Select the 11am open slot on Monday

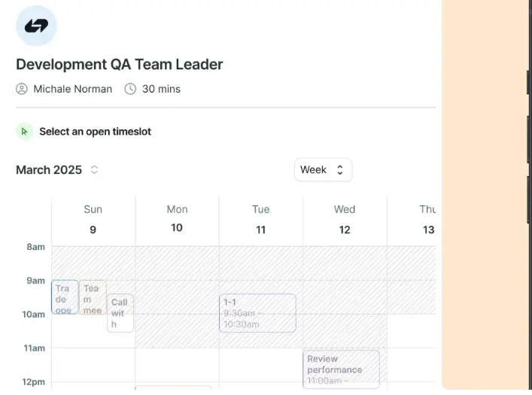point(177,365)
